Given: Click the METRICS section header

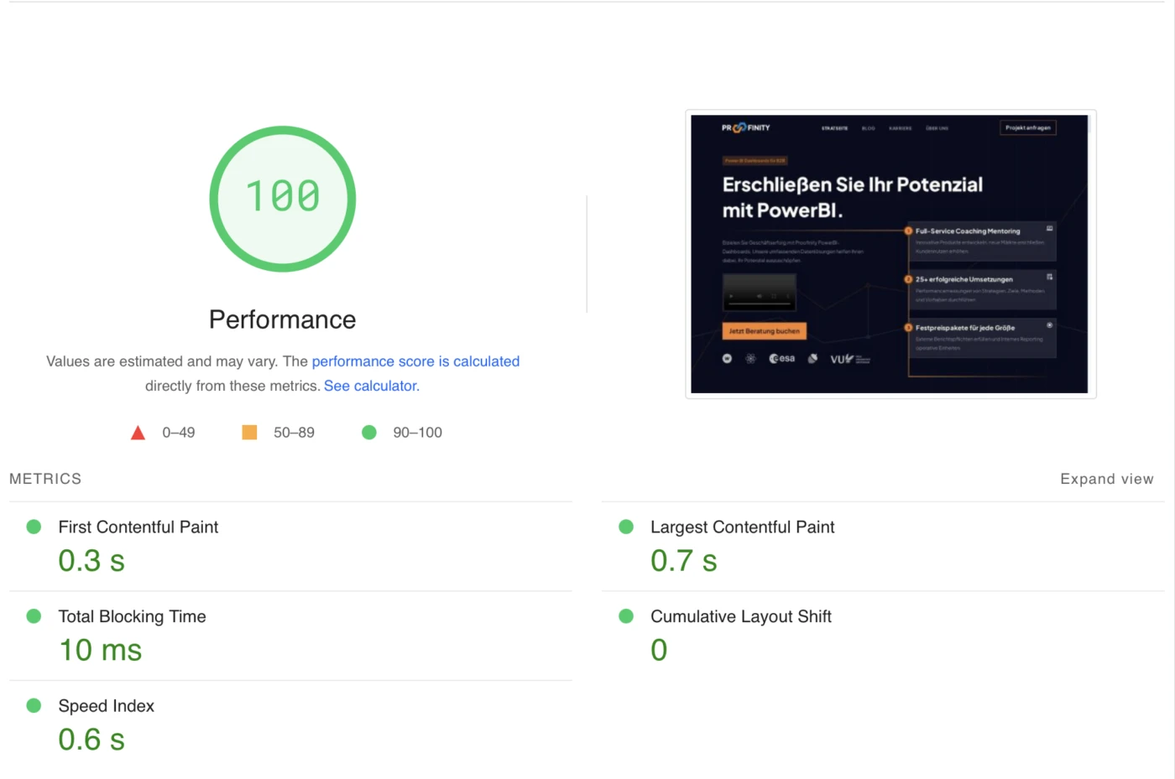Looking at the screenshot, I should pyautogui.click(x=45, y=479).
